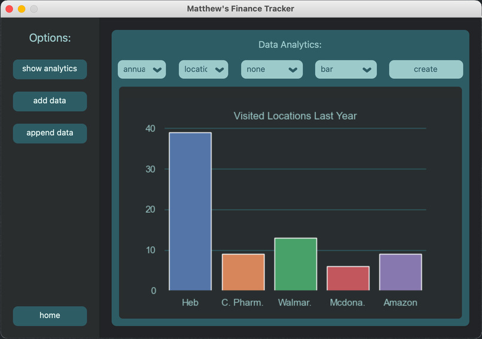Click the Walmar. axis label
This screenshot has height=339, width=482.
[x=294, y=303]
